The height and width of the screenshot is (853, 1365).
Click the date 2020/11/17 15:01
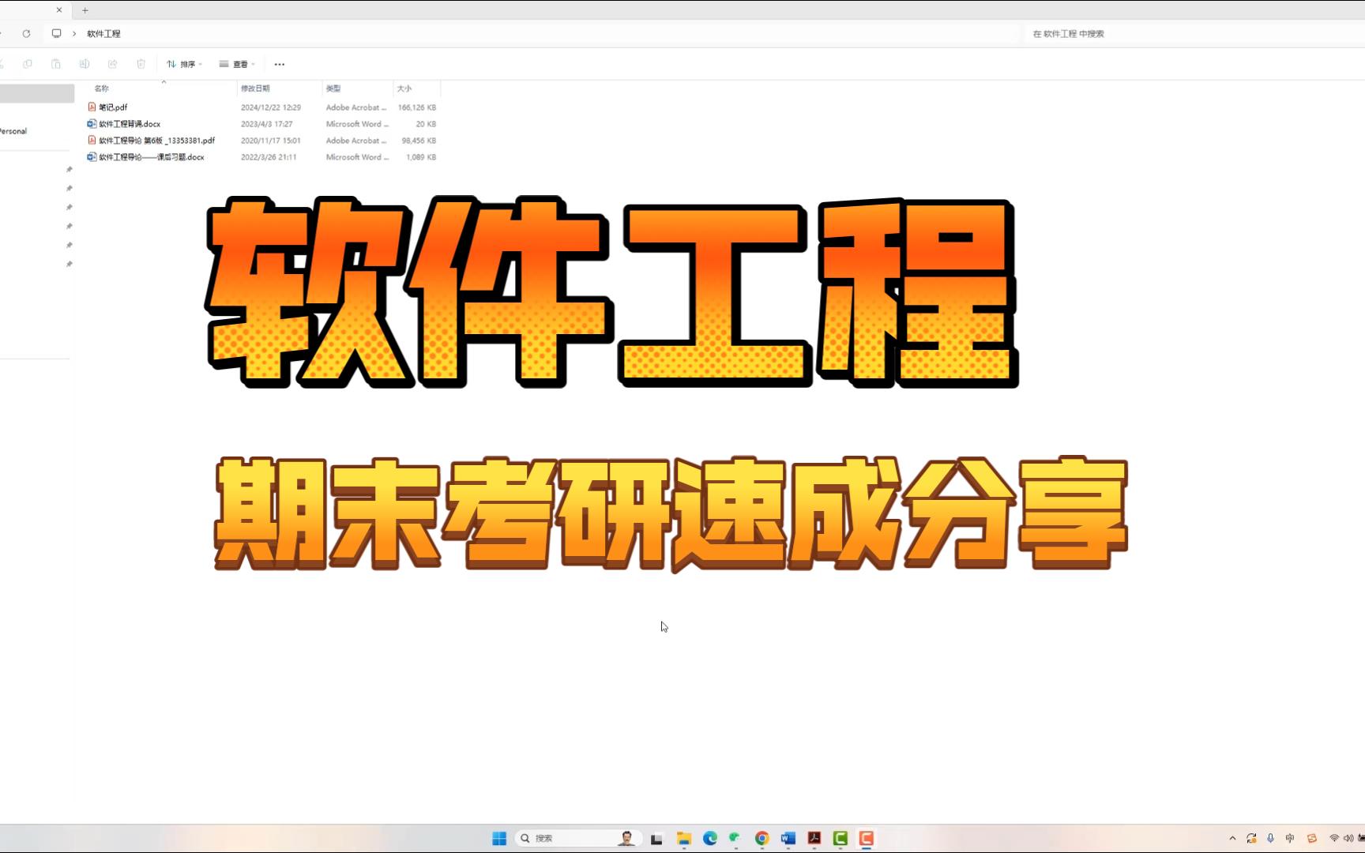pos(271,141)
